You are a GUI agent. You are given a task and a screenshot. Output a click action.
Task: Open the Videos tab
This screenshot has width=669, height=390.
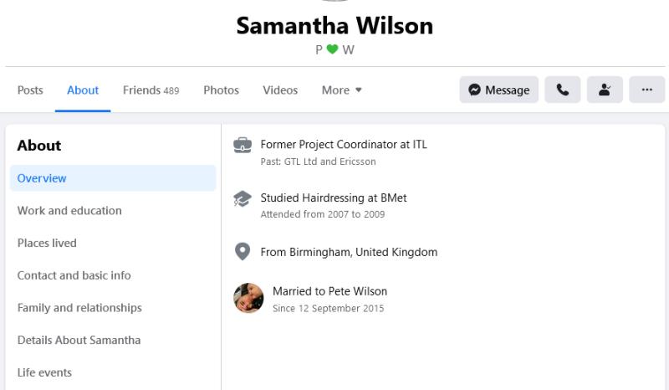click(280, 90)
